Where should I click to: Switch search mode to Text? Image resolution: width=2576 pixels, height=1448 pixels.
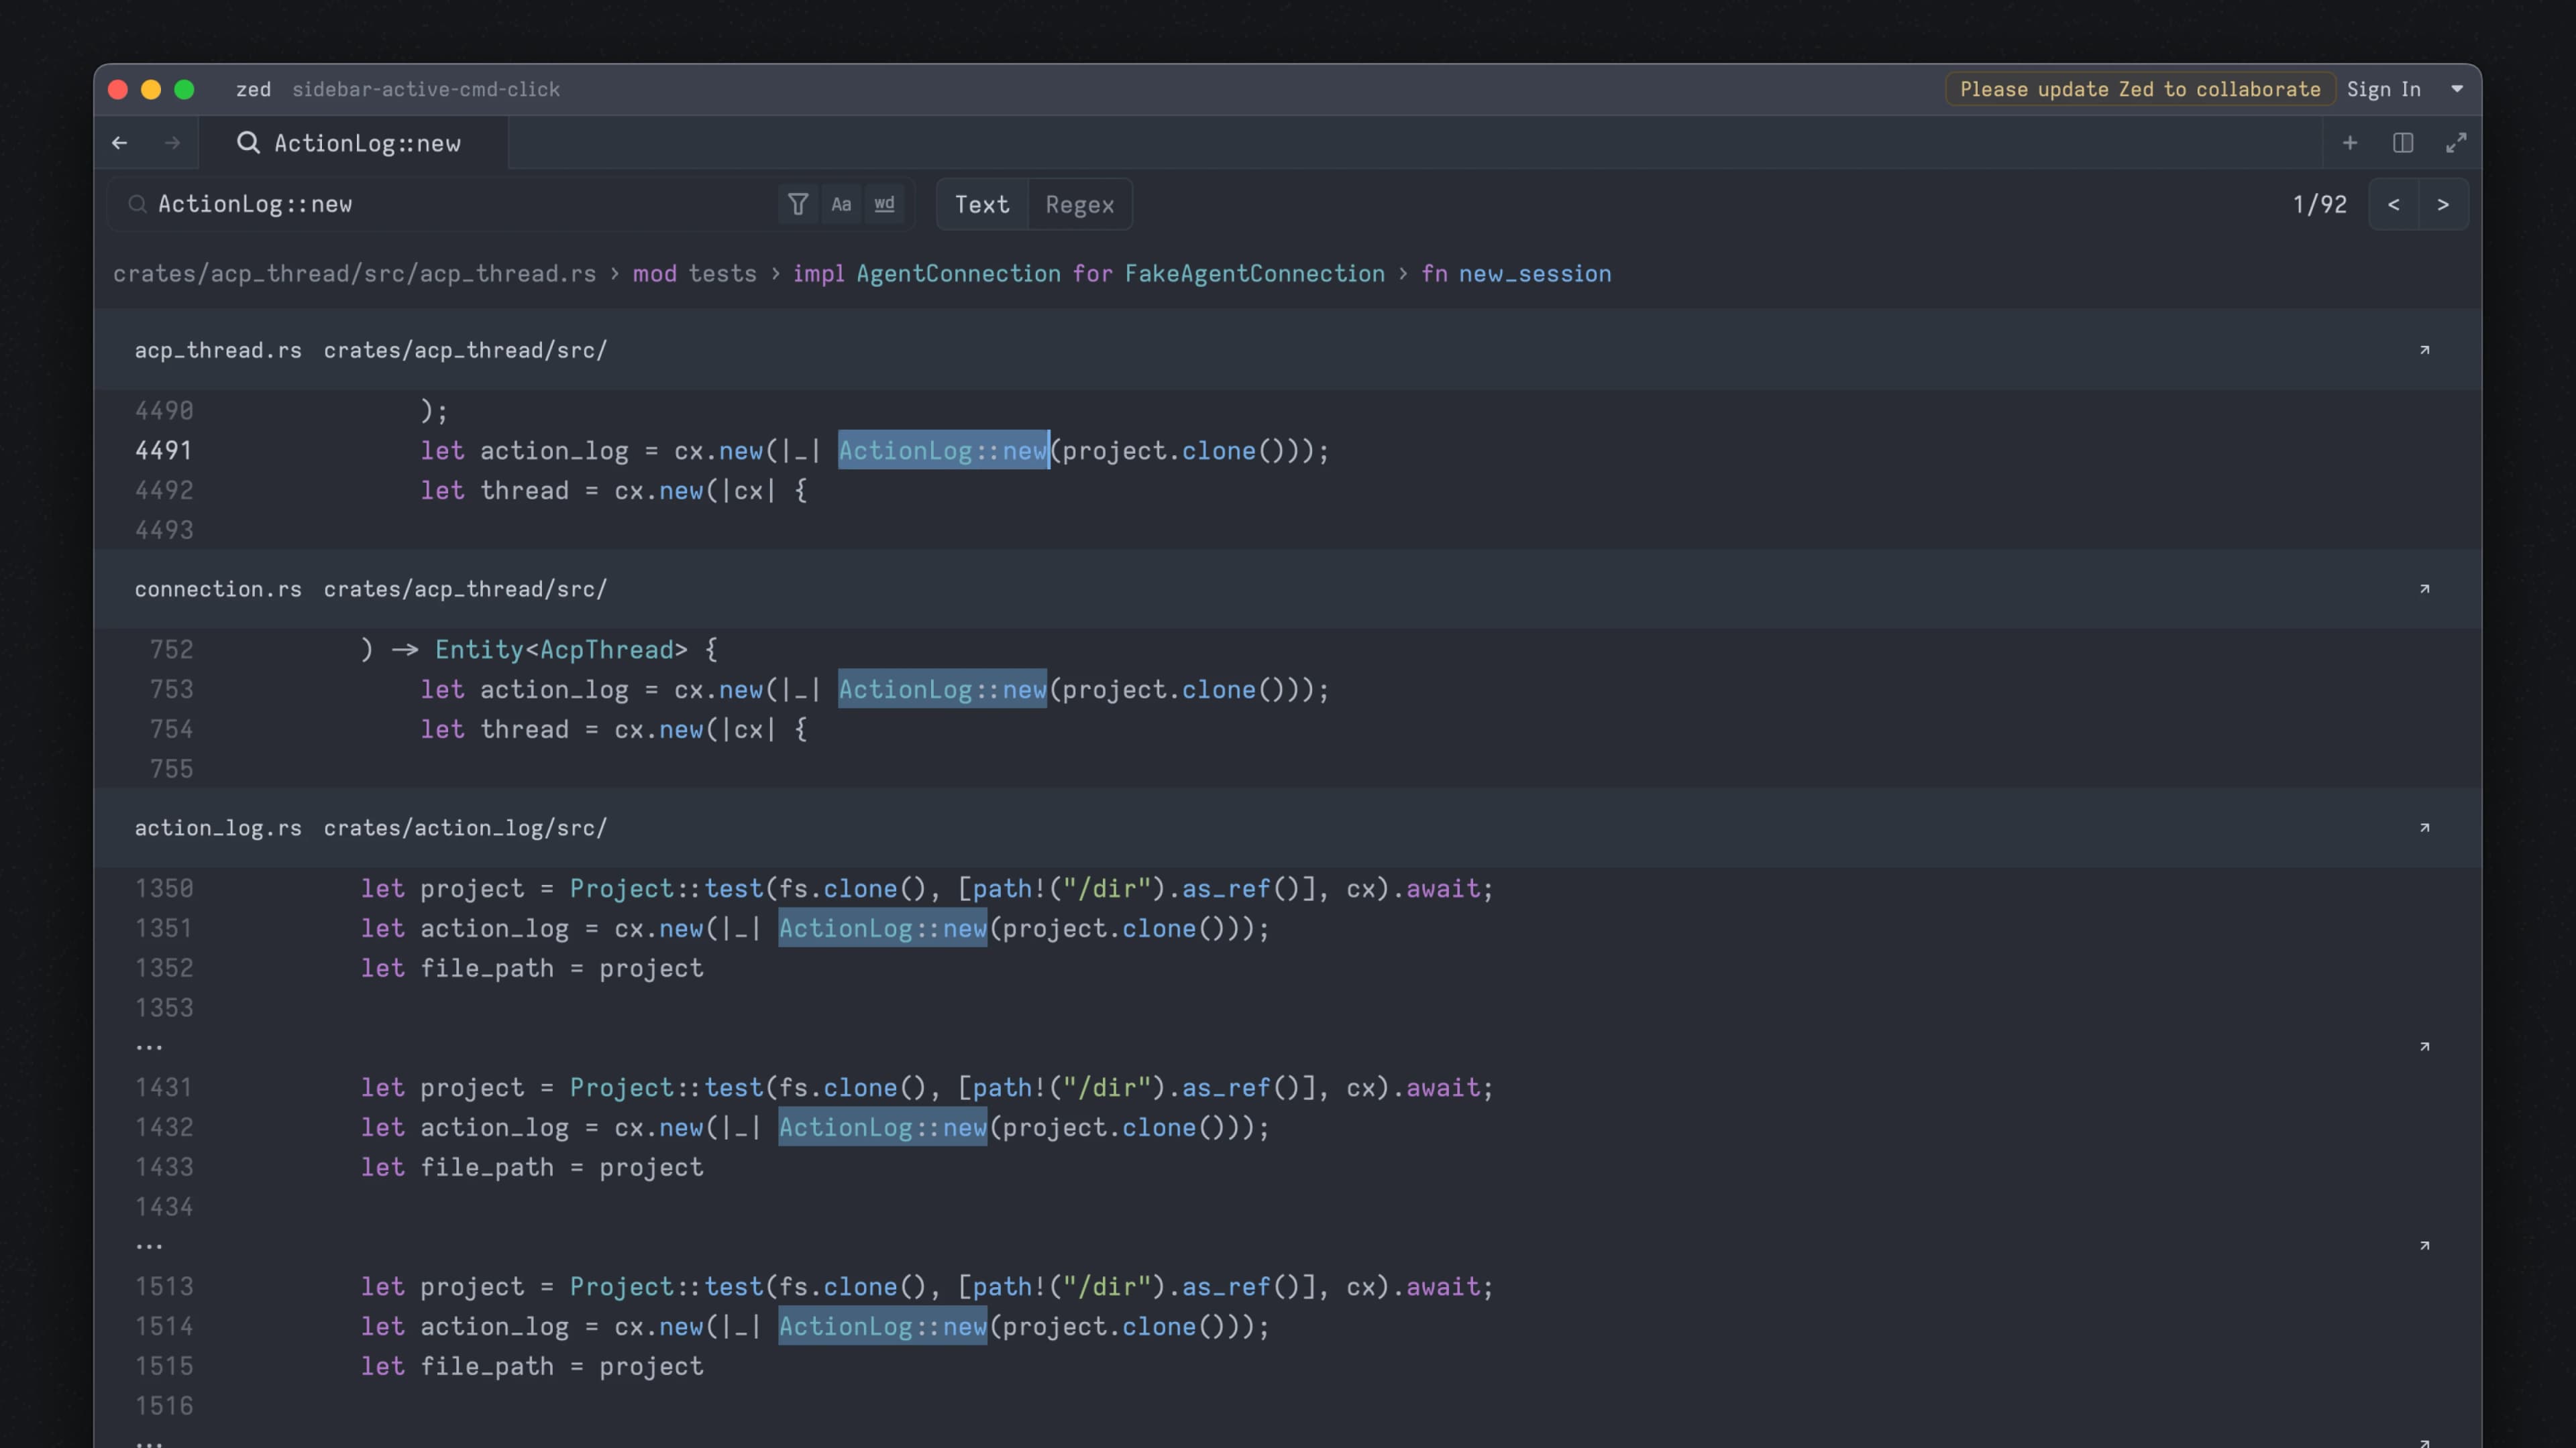point(981,204)
